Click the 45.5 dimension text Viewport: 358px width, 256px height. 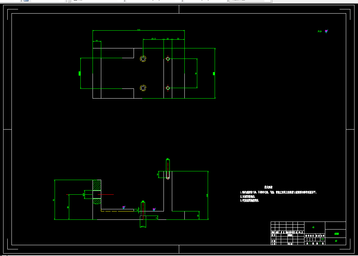point(153,39)
